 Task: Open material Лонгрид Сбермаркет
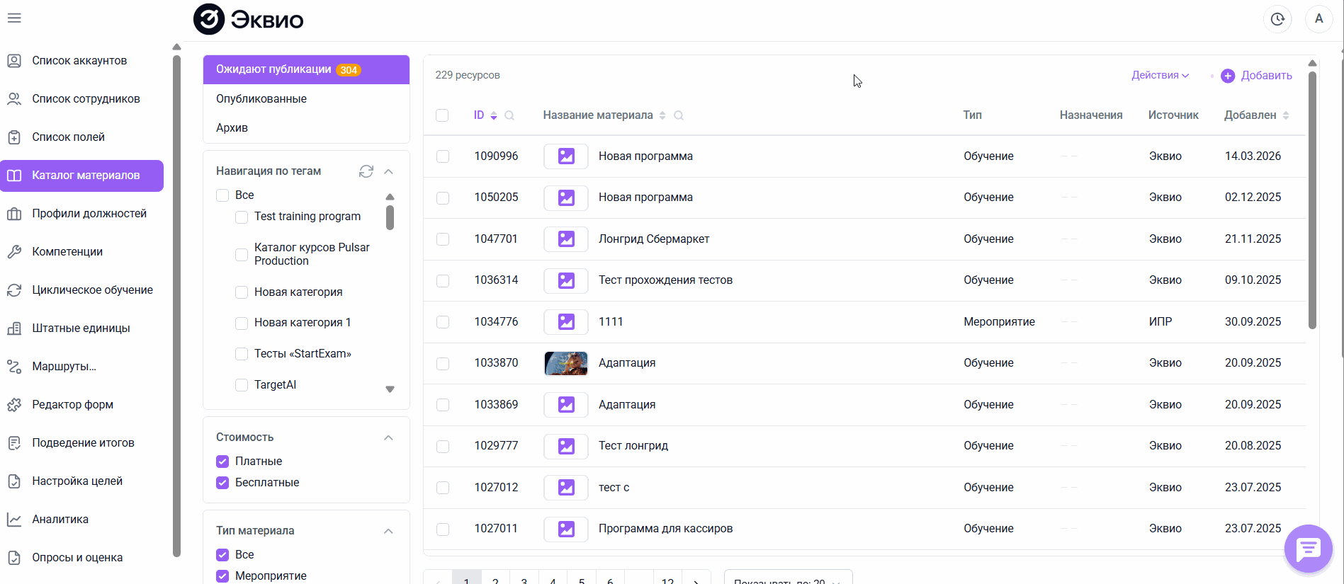point(654,239)
